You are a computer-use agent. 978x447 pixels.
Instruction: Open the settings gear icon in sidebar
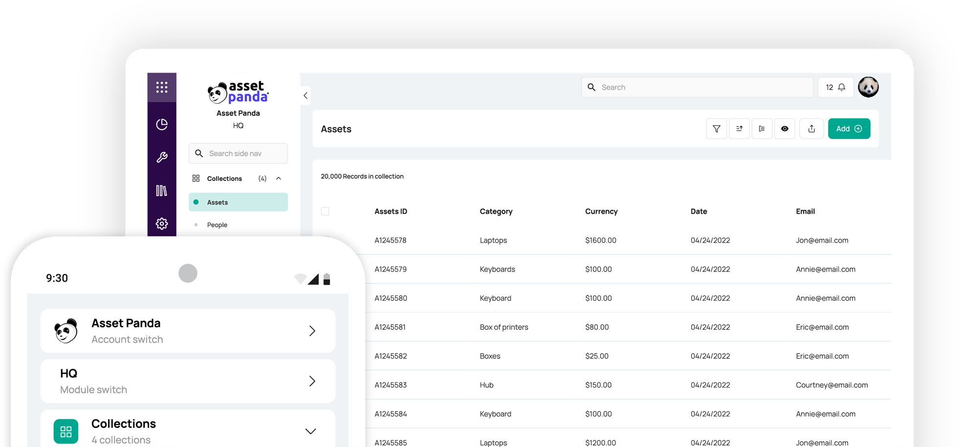(162, 223)
